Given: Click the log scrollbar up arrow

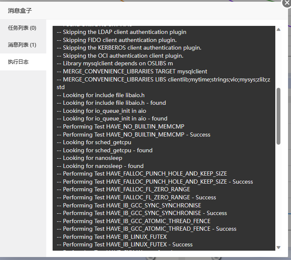Looking at the screenshot, I should pyautogui.click(x=278, y=30).
